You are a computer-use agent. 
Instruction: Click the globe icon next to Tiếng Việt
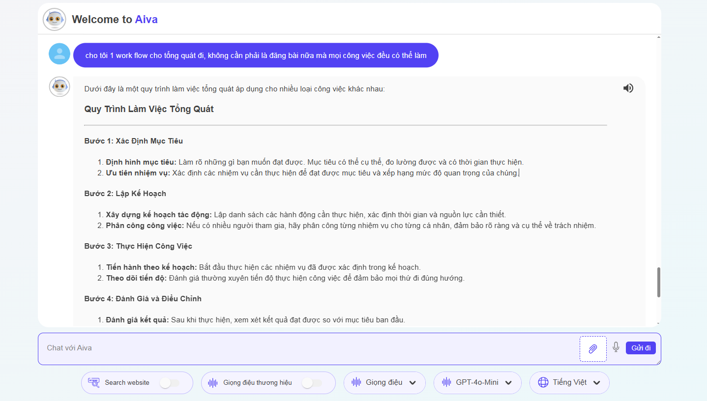543,382
